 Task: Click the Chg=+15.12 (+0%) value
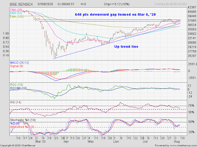click(x=117, y=4)
